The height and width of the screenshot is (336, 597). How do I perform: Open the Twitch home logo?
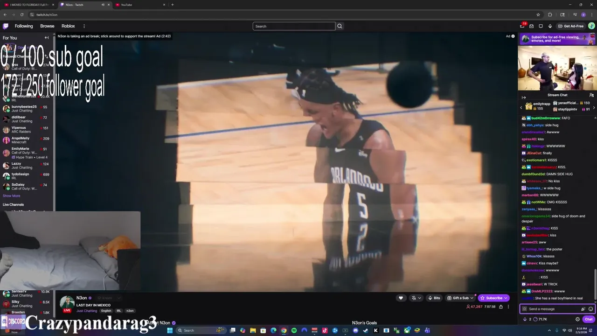(6, 26)
